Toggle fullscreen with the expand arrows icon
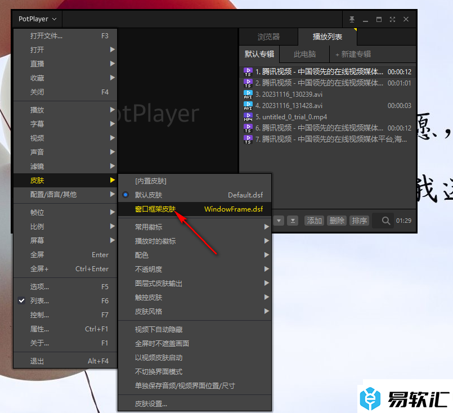The height and width of the screenshot is (413, 453). (x=392, y=19)
